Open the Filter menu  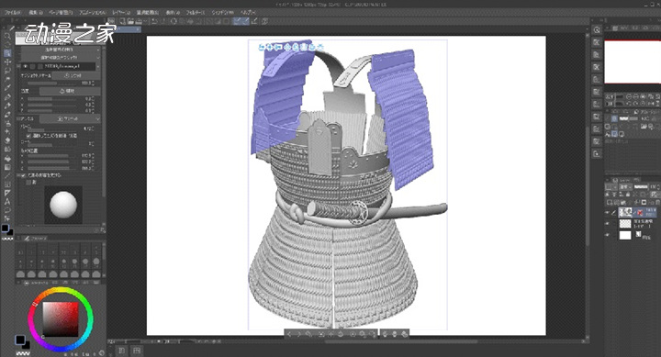(x=196, y=13)
